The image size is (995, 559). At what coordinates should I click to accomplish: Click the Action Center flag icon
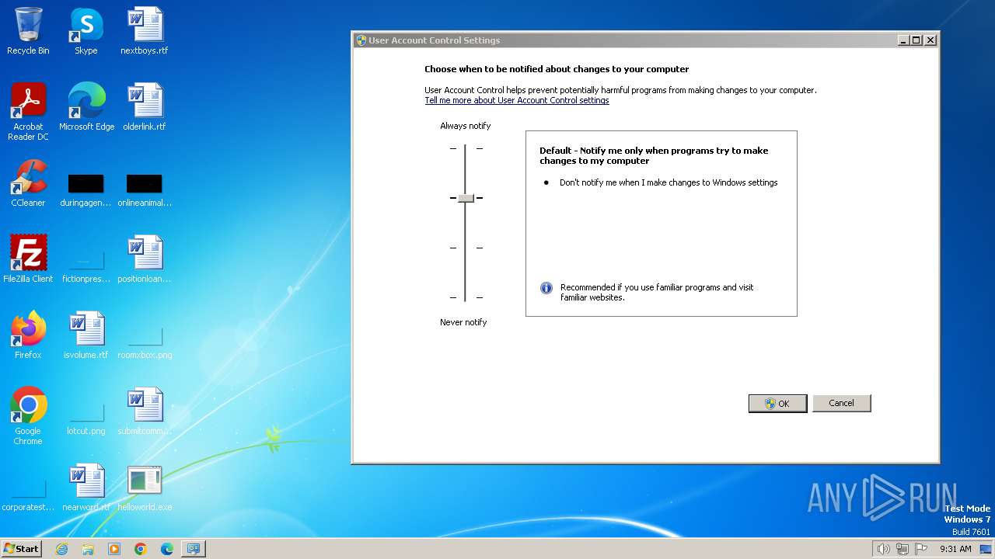point(921,549)
